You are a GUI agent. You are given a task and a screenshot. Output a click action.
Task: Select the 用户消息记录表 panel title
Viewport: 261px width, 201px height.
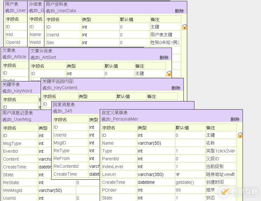[x=18, y=113]
